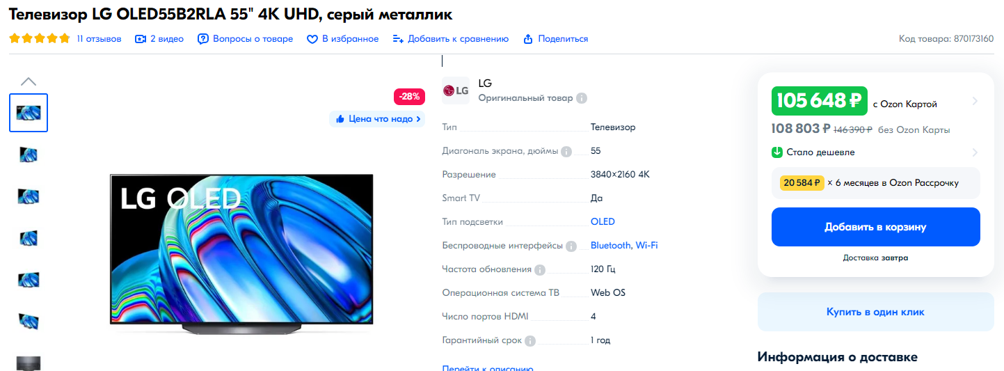Click the LG brand logo
The width and height of the screenshot is (1004, 371).
point(456,90)
